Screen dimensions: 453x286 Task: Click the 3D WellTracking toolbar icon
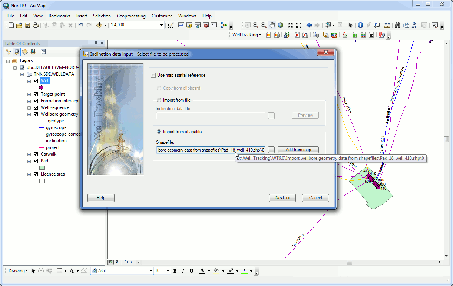(372, 35)
